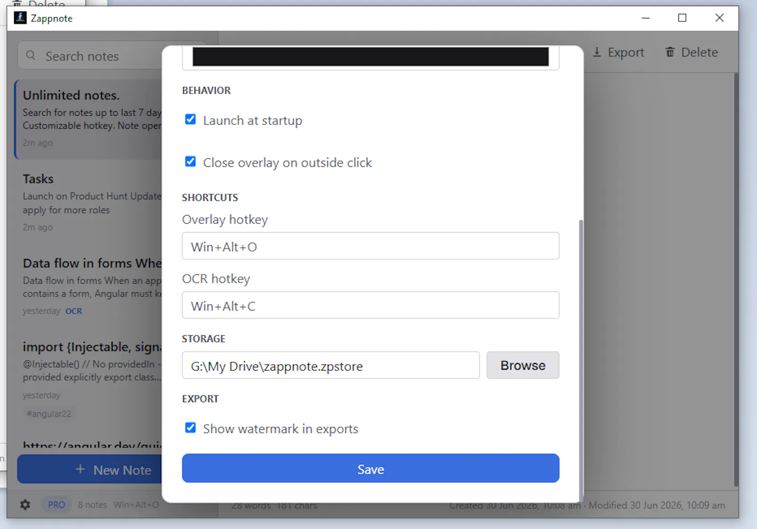Toggle Launch at startup checkbox
Image resolution: width=757 pixels, height=529 pixels.
(x=190, y=119)
